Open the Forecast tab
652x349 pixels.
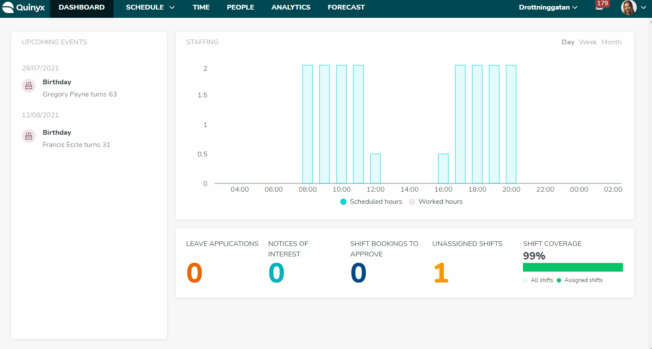(x=346, y=7)
